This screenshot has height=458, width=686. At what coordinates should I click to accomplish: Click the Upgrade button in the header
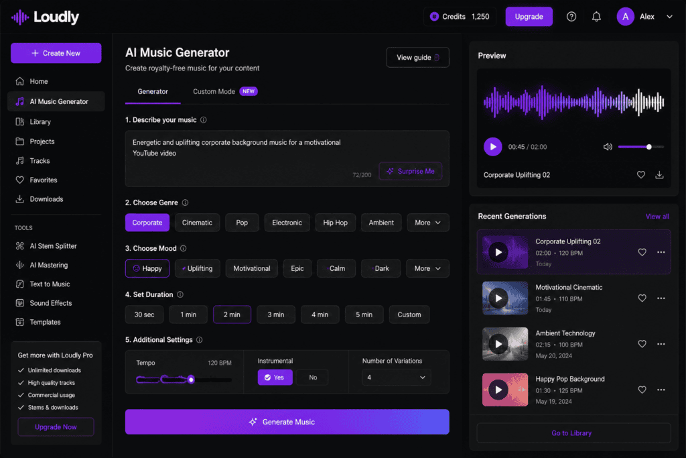(x=529, y=17)
